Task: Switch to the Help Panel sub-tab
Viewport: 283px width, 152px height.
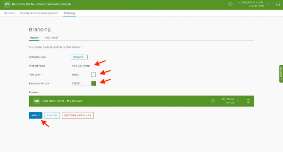Action: click(x=51, y=38)
